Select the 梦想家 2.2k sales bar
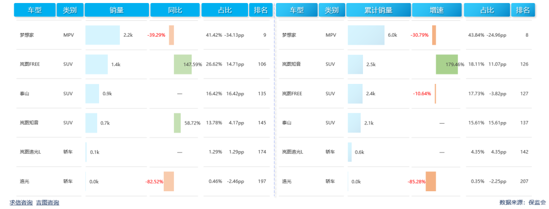Image resolution: width=549 pixels, height=209 pixels. [103, 35]
